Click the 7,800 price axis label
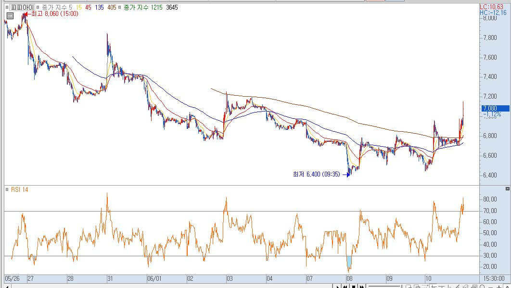The image size is (511, 288). coord(490,38)
